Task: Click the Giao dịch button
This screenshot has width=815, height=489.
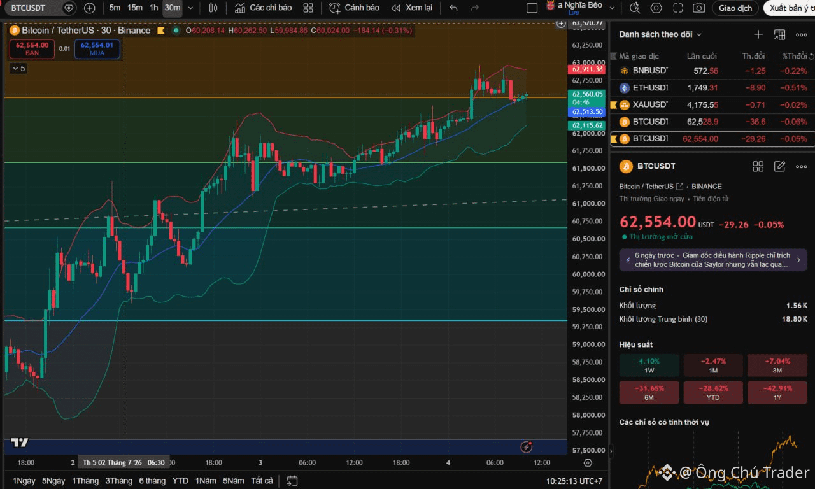Action: (x=735, y=8)
